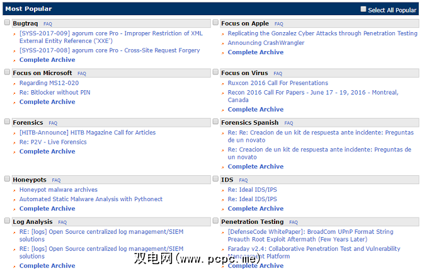The width and height of the screenshot is (422, 273).
Task: Enable the Forensics list checkbox
Action: pos(8,122)
